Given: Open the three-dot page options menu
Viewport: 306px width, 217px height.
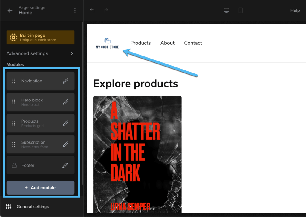Looking at the screenshot, I should pos(75,10).
